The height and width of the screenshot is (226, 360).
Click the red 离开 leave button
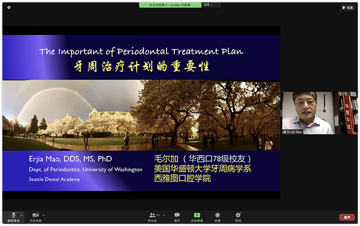click(347, 217)
